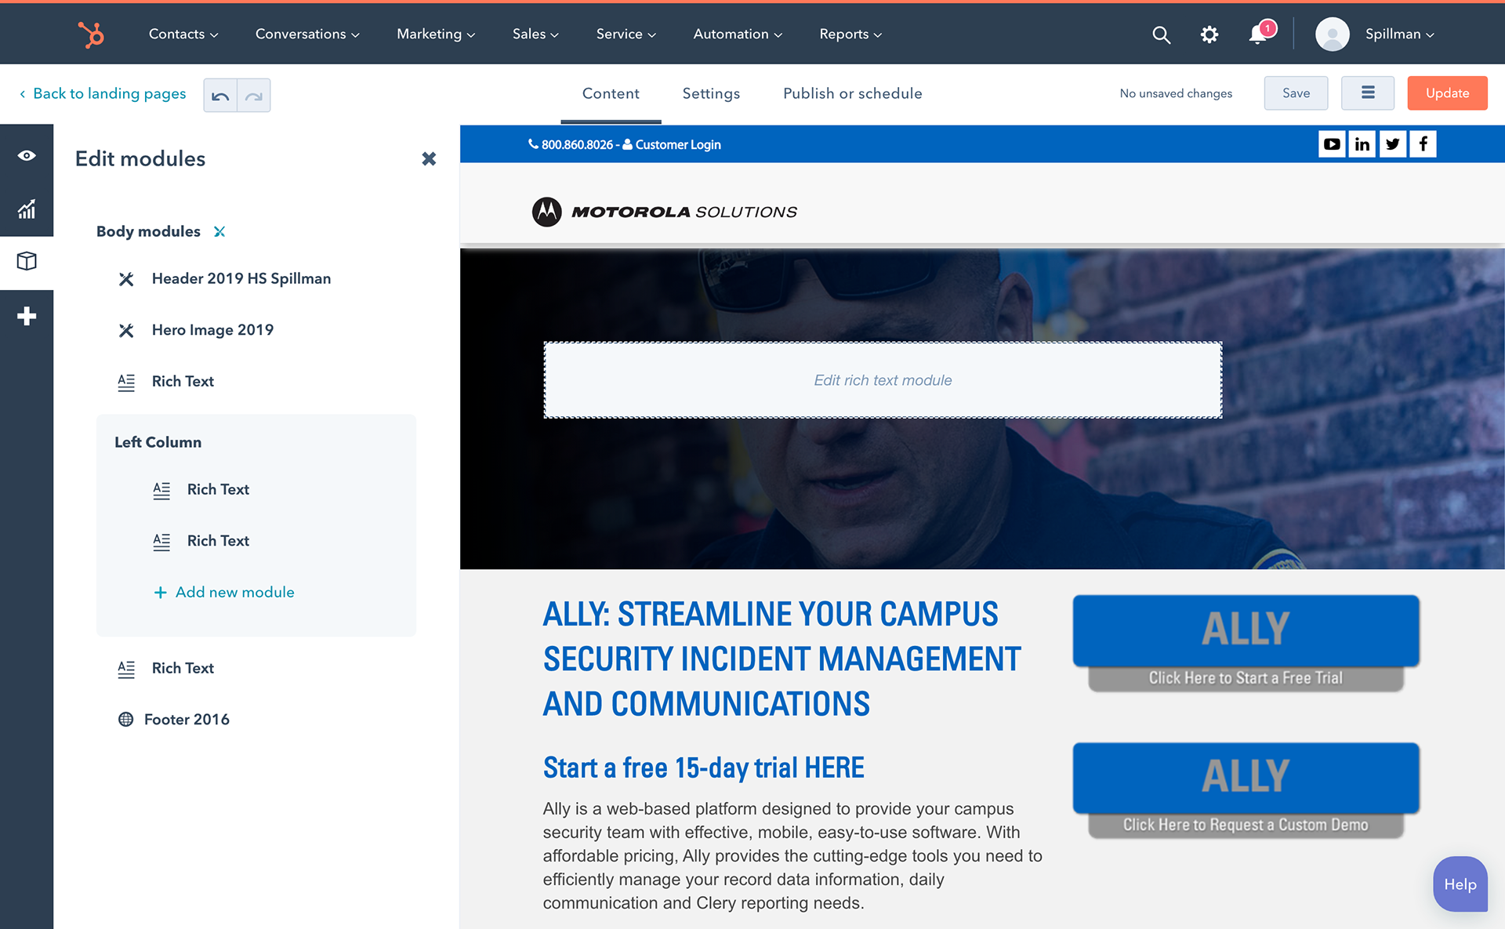Open the search magnifier icon
The height and width of the screenshot is (929, 1505).
pos(1161,34)
